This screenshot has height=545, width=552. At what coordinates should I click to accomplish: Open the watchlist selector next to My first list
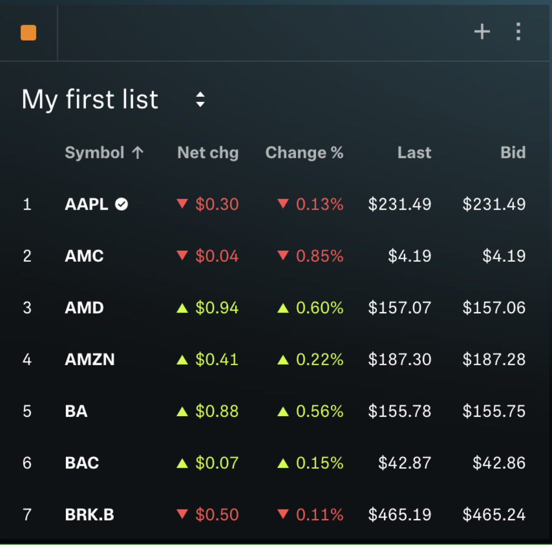point(200,99)
